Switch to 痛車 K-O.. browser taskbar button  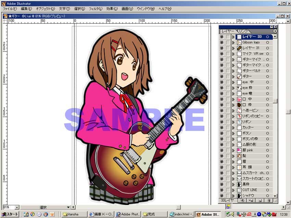101,214
